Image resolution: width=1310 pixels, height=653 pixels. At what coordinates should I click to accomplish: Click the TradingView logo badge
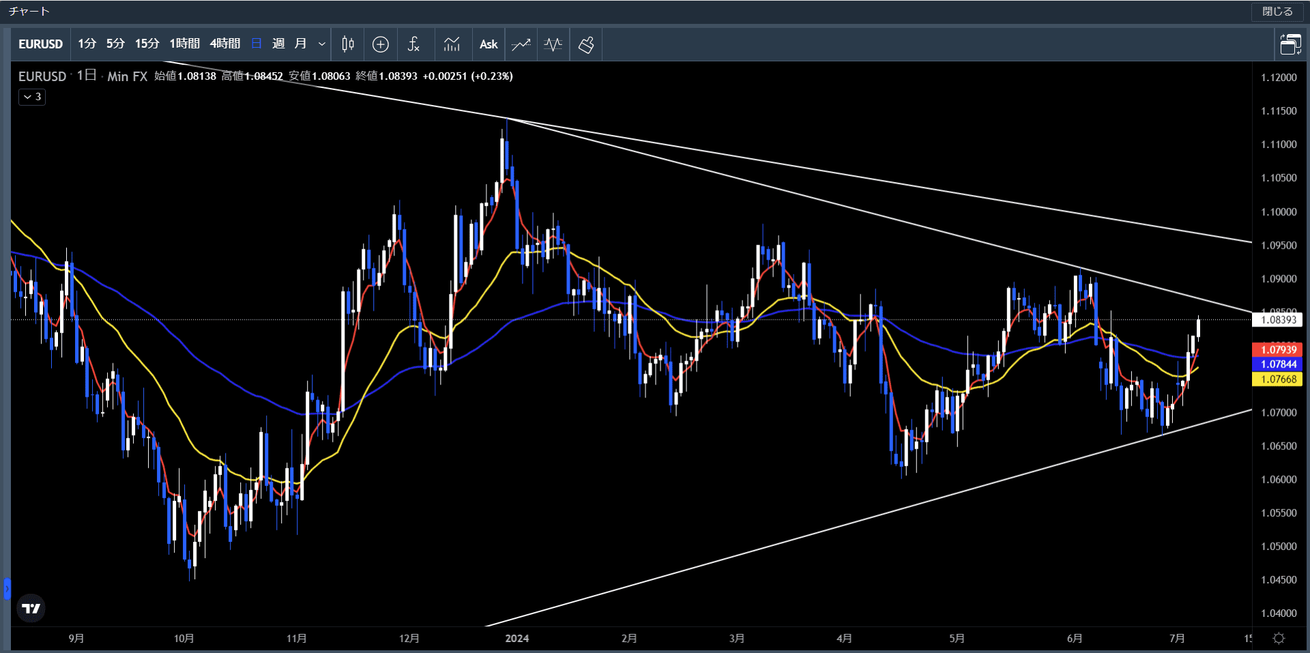(x=31, y=609)
